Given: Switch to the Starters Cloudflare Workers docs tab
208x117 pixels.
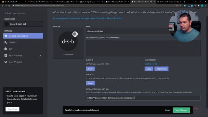Looking at the screenshot, I should click(x=40, y=2).
